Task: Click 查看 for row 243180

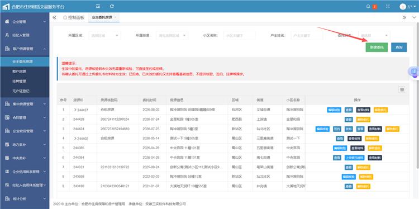Action: (x=349, y=186)
